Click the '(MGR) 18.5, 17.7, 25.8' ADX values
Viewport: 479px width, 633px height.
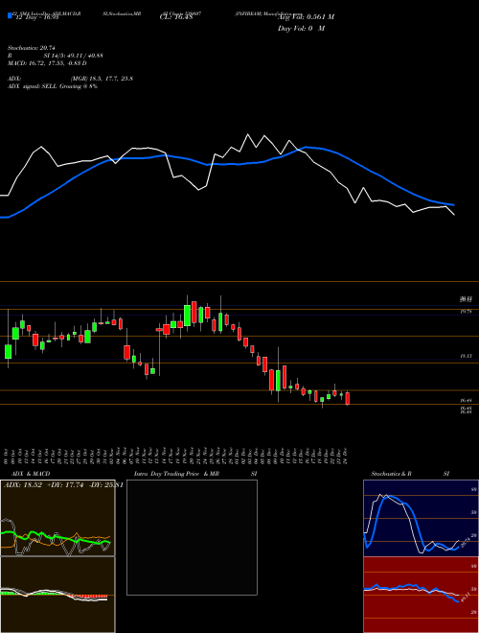tap(102, 79)
